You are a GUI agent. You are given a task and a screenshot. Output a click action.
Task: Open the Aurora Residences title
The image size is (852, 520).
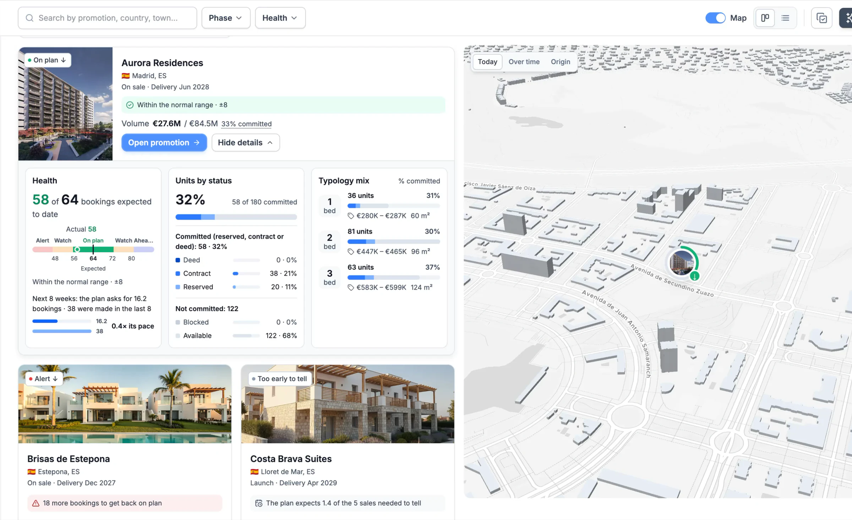tap(162, 63)
